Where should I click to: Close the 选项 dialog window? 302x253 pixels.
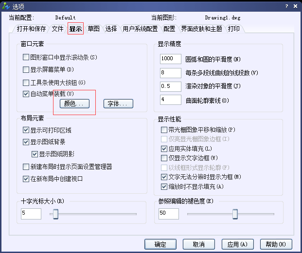[295, 5]
